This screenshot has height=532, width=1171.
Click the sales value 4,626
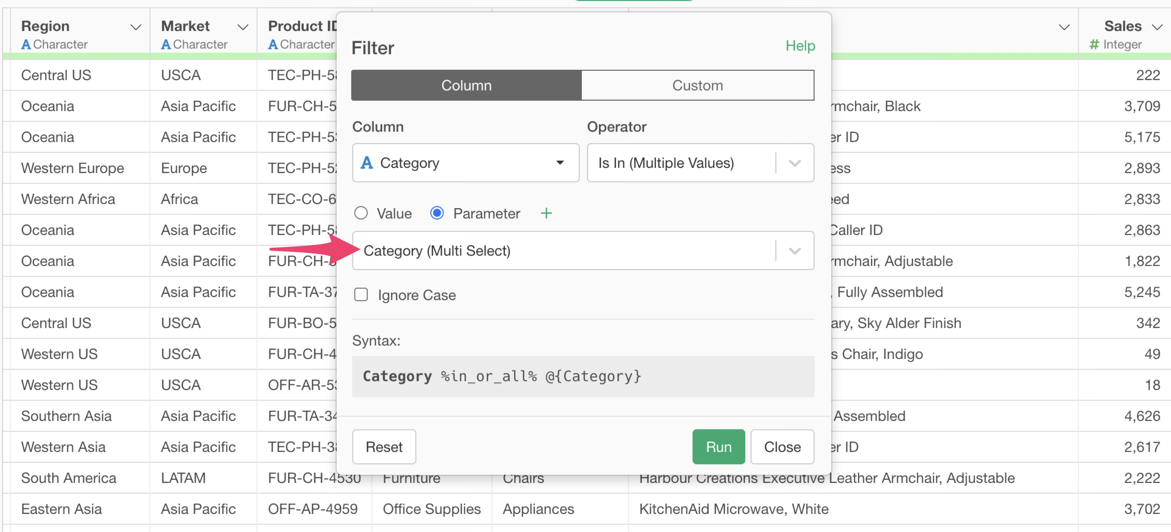pyautogui.click(x=1142, y=416)
